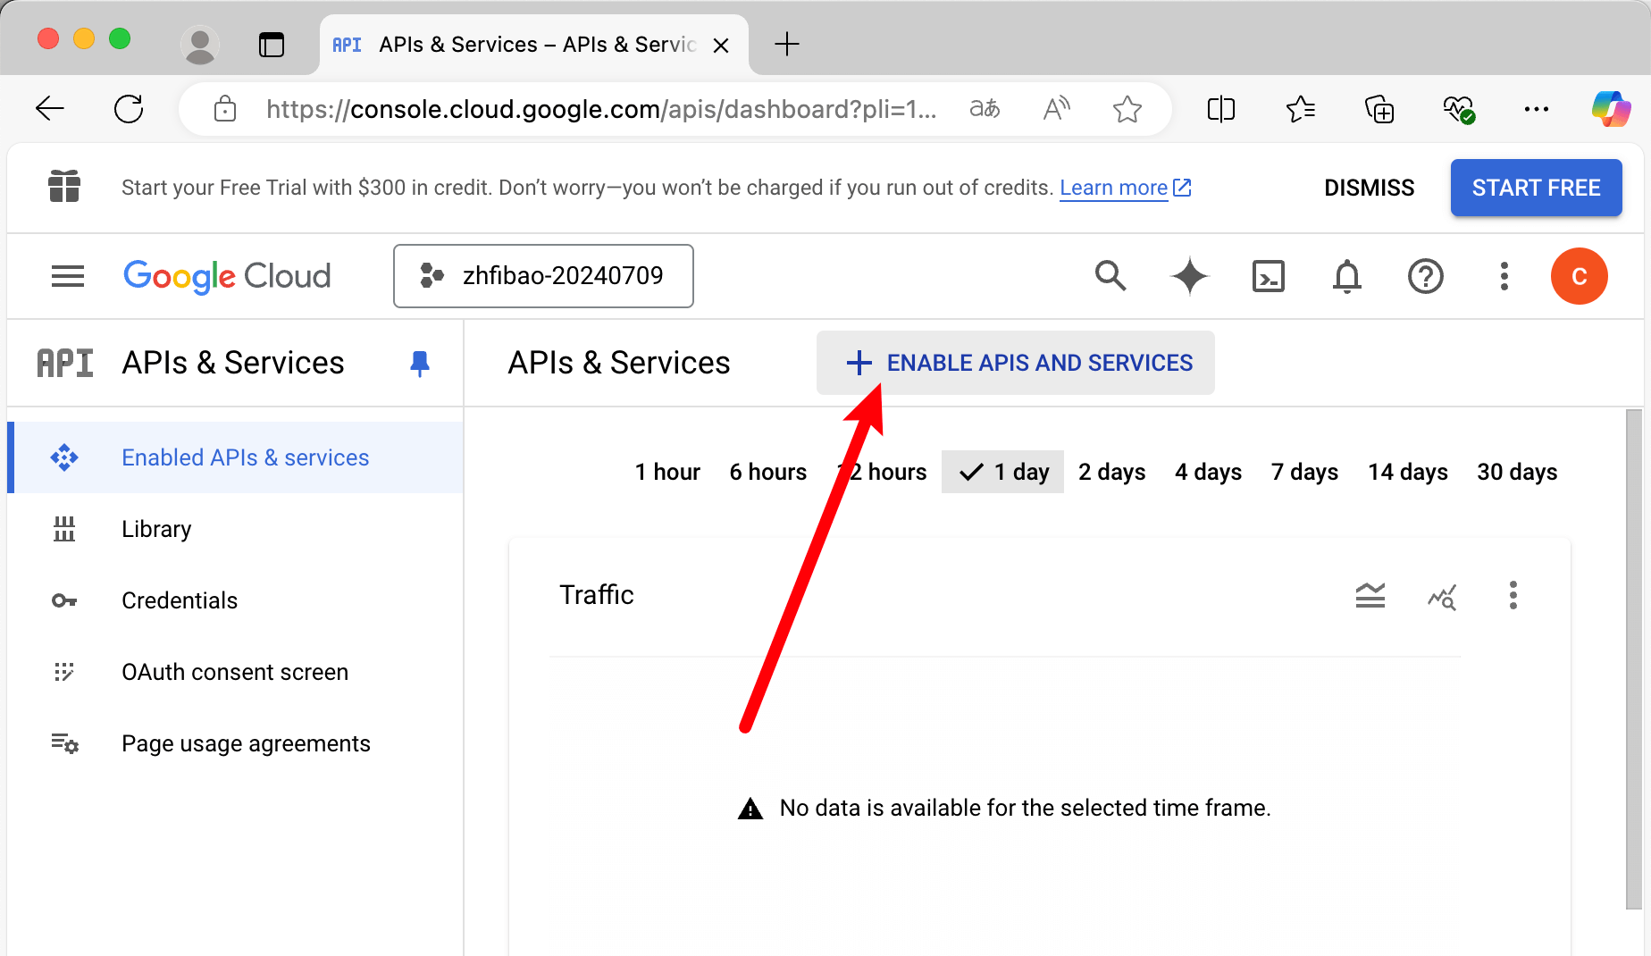Click the Traffic card title
Viewport: 1651px width, 956px height.
(597, 595)
